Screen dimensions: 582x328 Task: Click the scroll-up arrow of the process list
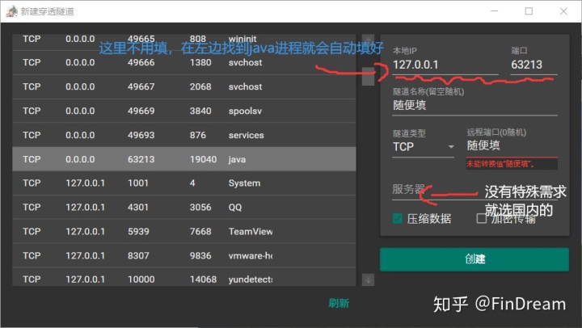368,40
